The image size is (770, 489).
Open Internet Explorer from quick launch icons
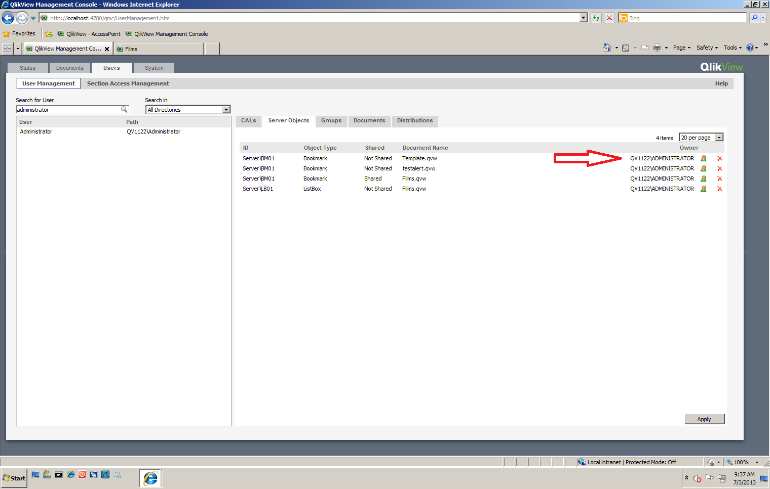coord(71,474)
